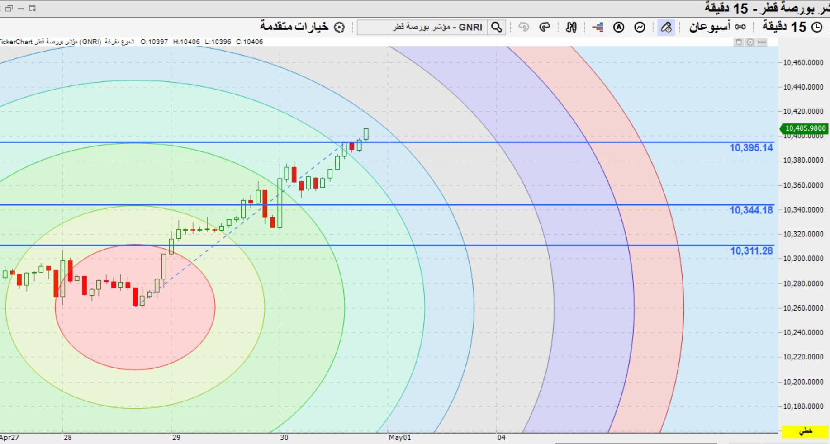Open the chart pane more options dots
The image size is (830, 444).
(762, 42)
